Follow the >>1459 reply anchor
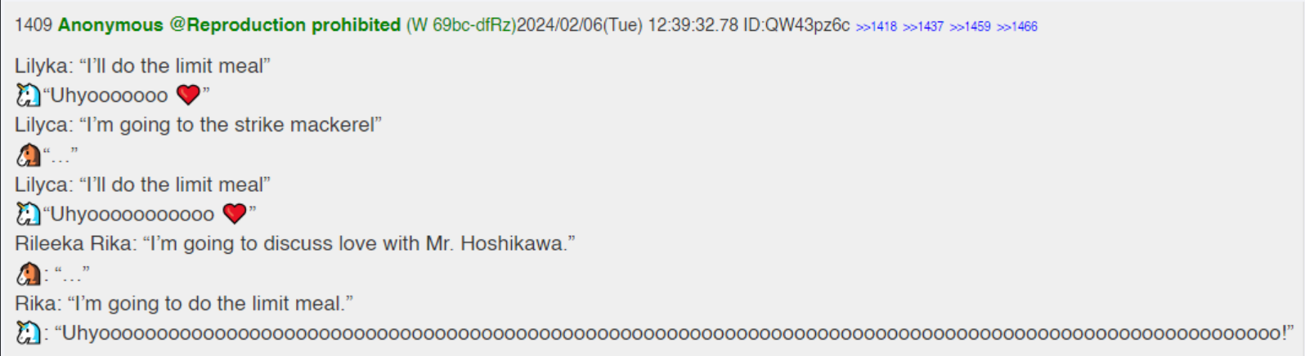Screen dimensions: 1305x356 pos(970,27)
